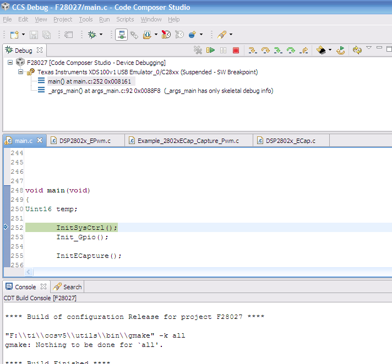Open the Run menu
This screenshot has height=364, width=392.
pyautogui.click(x=104, y=19)
